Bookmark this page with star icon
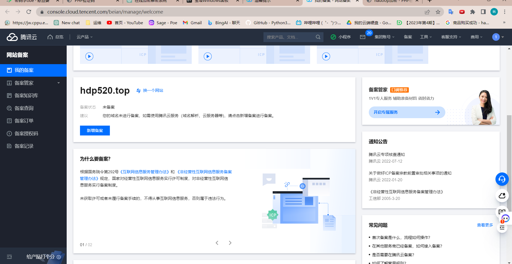This screenshot has height=264, width=512. tap(438, 12)
